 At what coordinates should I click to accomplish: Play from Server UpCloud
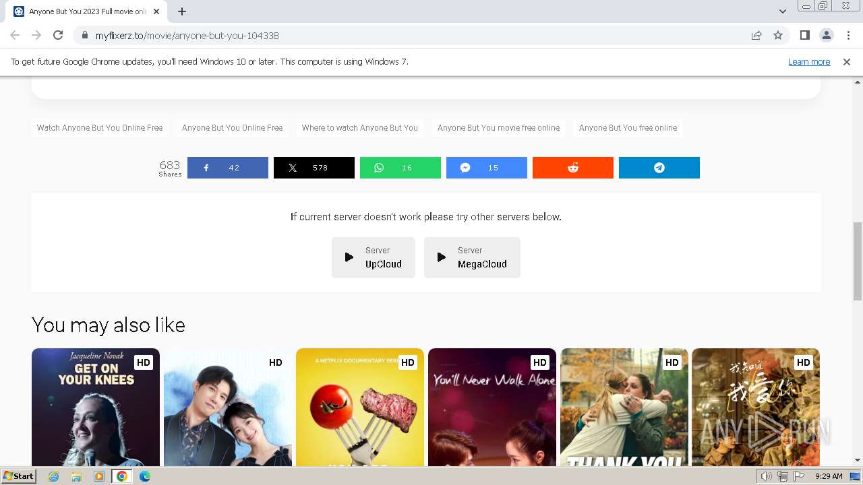(373, 257)
